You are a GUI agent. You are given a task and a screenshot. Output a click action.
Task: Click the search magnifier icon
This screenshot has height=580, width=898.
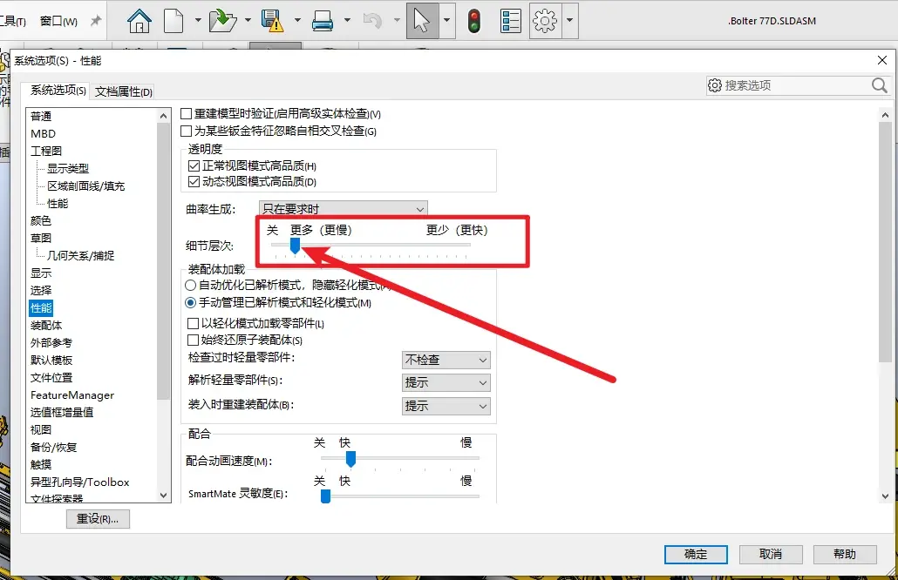point(879,86)
